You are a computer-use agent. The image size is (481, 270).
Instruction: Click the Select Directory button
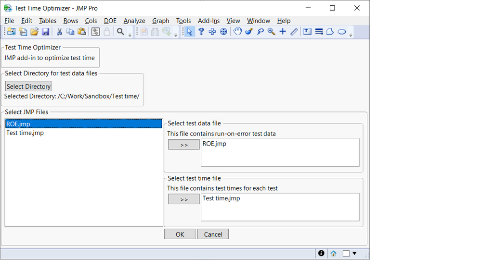tap(28, 86)
